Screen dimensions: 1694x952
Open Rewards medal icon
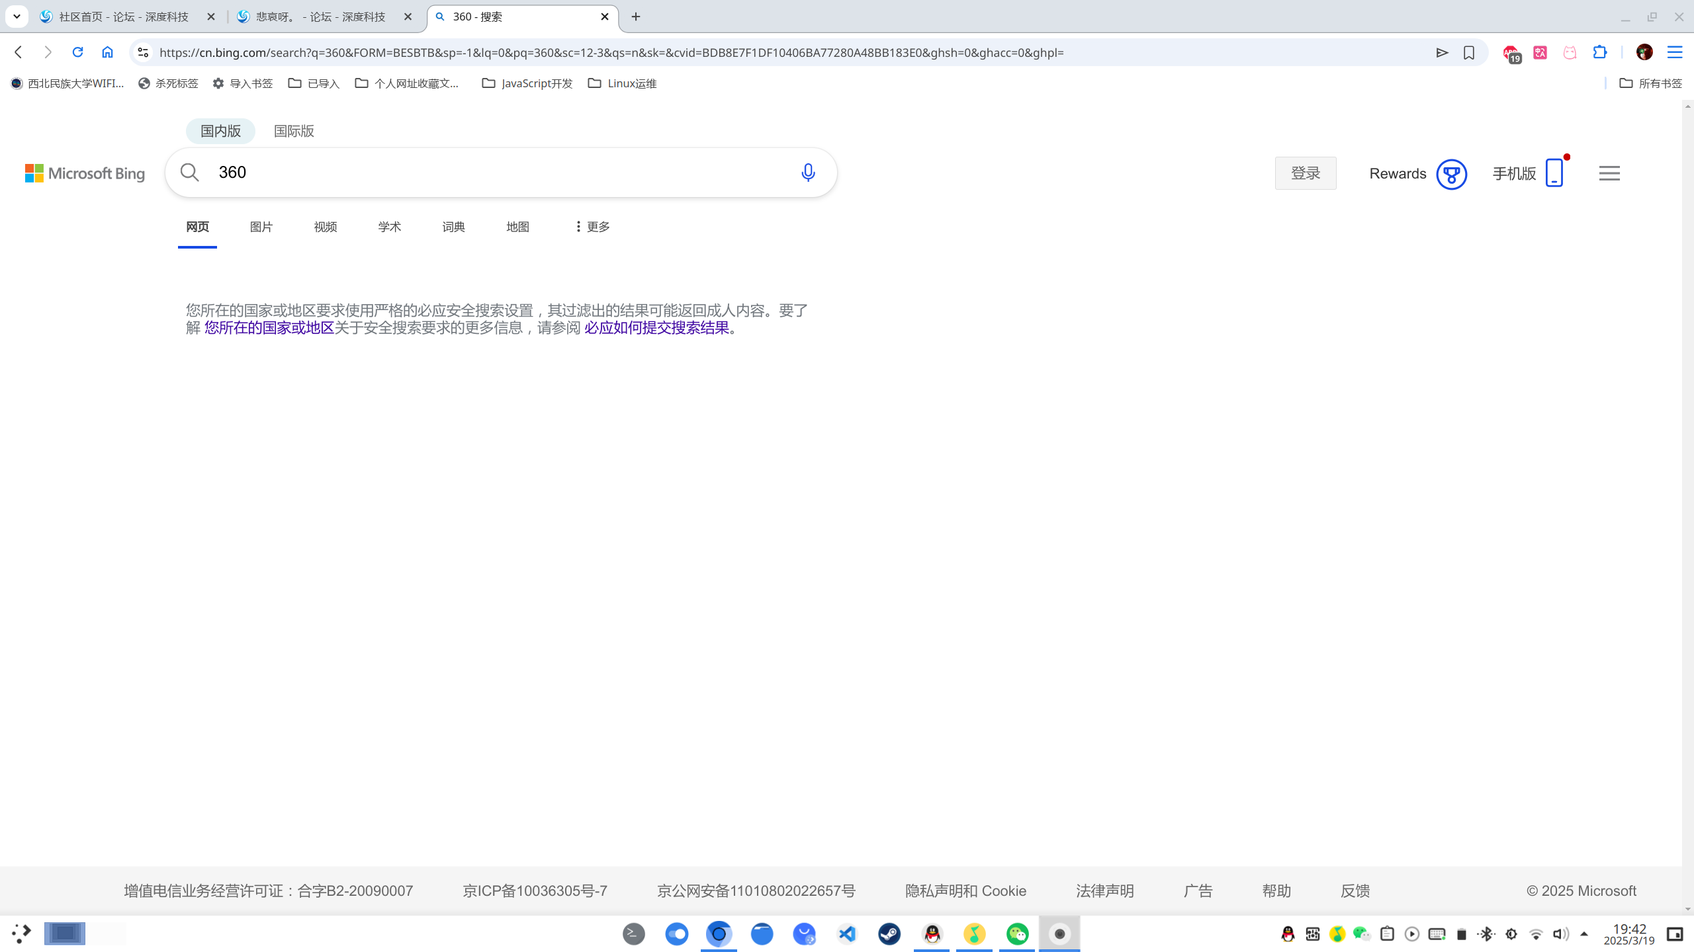point(1451,174)
